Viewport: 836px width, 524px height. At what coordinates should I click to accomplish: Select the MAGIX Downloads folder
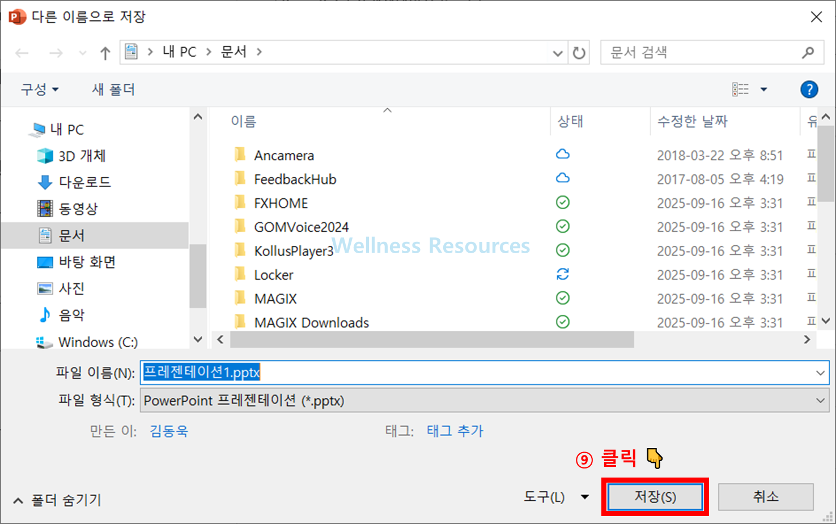pos(312,323)
